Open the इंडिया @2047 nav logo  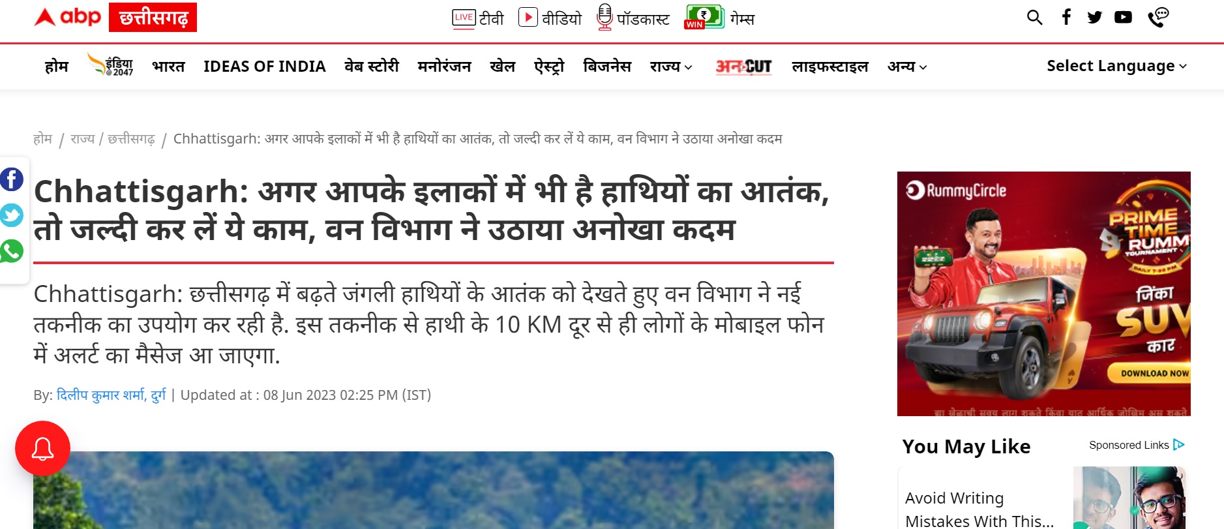click(x=110, y=65)
